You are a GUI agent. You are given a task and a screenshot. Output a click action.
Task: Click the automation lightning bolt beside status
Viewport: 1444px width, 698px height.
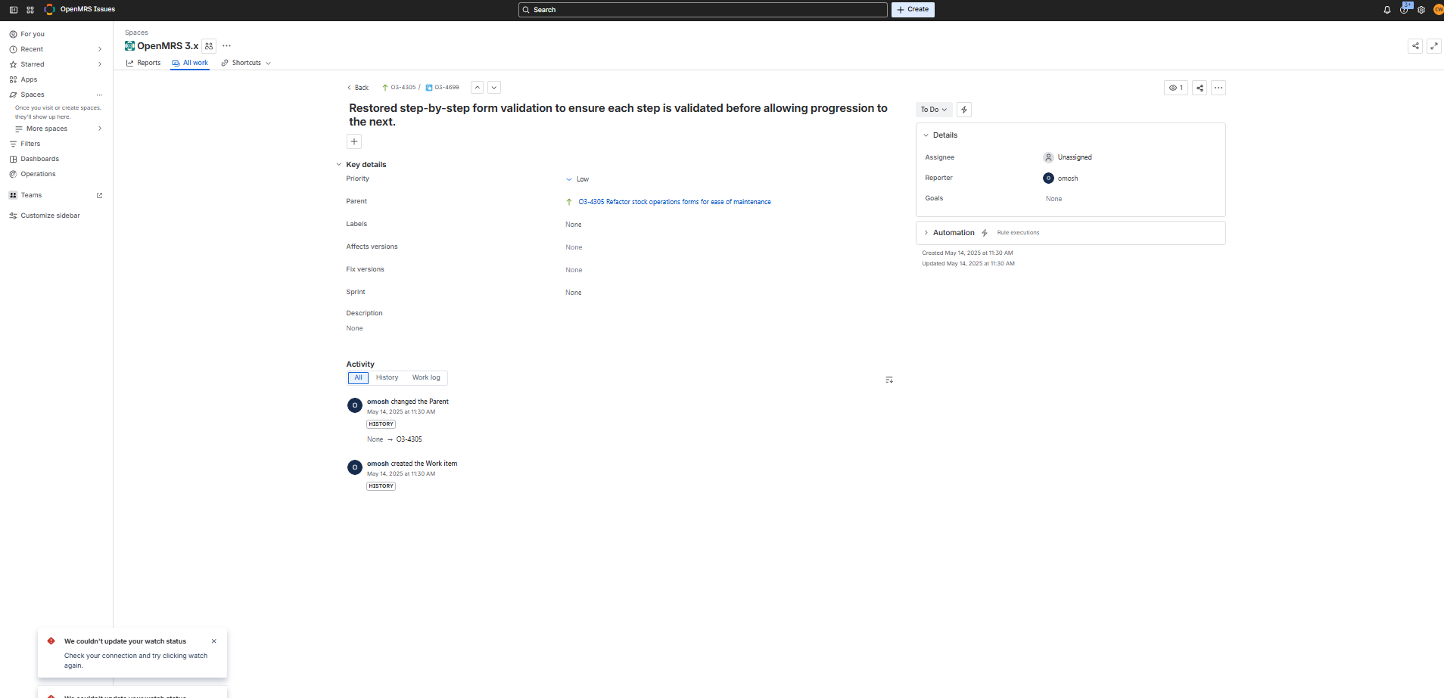[964, 110]
